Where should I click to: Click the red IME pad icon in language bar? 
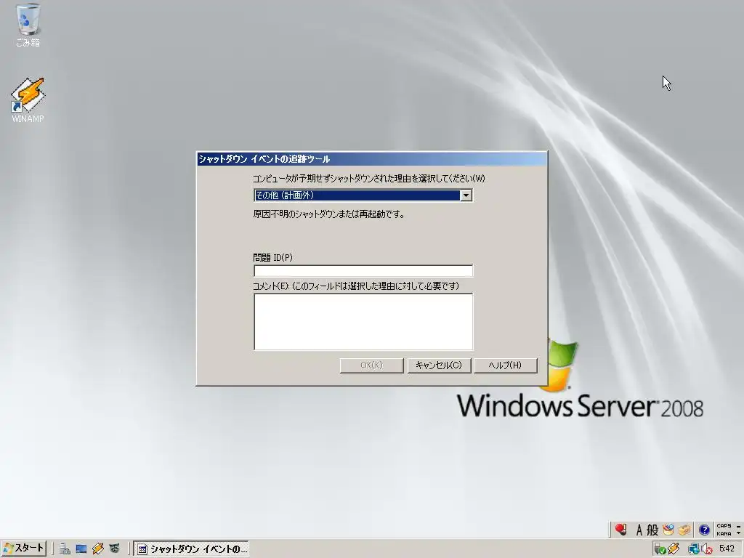(620, 529)
